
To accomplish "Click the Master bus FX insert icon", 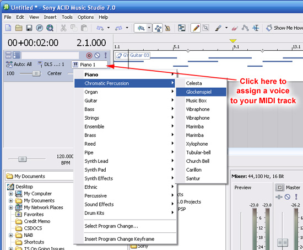I will [279, 197].
